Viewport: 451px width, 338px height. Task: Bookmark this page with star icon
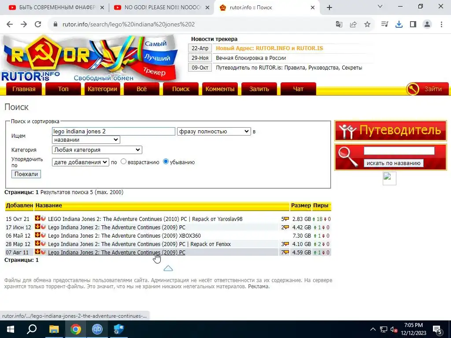[x=367, y=25]
